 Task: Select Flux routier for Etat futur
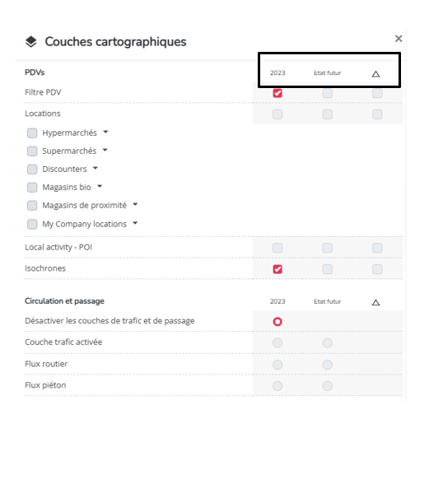(327, 365)
